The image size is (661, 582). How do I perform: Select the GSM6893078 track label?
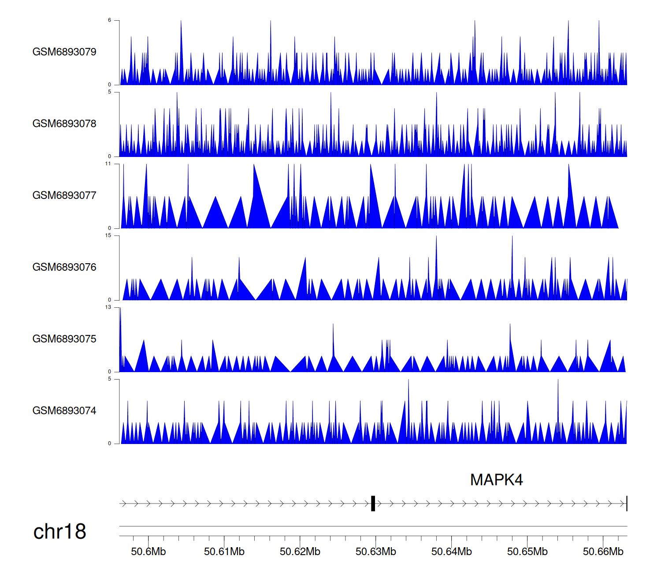[64, 124]
